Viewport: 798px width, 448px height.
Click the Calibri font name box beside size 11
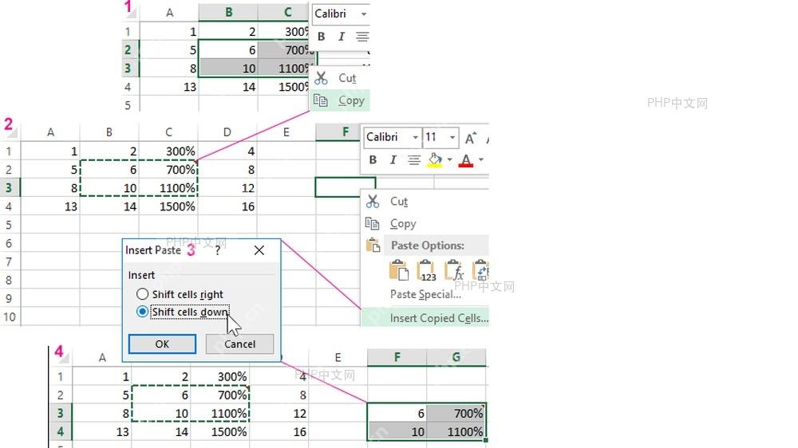(393, 137)
